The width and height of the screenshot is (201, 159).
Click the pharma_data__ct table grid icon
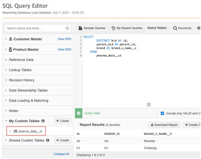[16, 132]
